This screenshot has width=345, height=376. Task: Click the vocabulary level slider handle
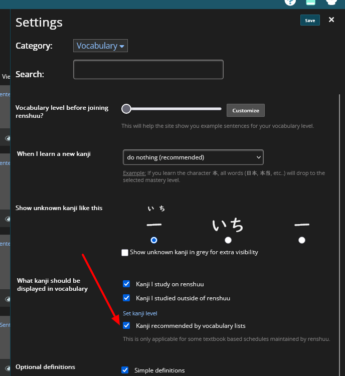click(x=126, y=109)
